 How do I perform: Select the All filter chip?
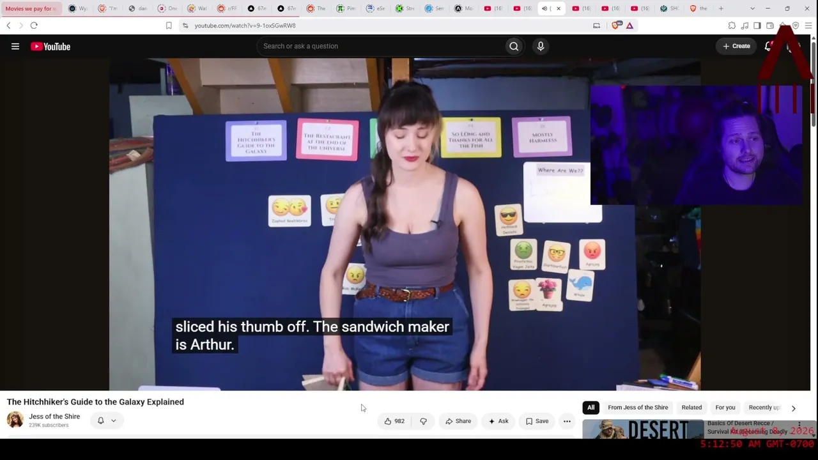tap(591, 408)
